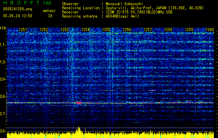Click the 1255 time marker
Viewport: 218px width, 138px height.
tap(106, 30)
